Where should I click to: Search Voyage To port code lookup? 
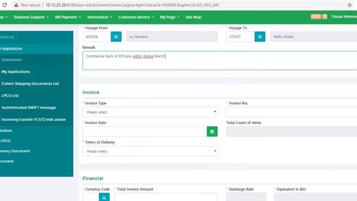[260, 37]
